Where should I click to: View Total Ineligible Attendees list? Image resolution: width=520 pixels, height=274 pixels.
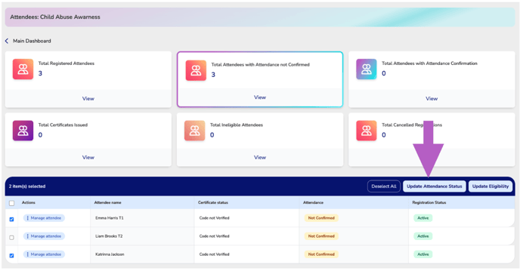pos(260,157)
